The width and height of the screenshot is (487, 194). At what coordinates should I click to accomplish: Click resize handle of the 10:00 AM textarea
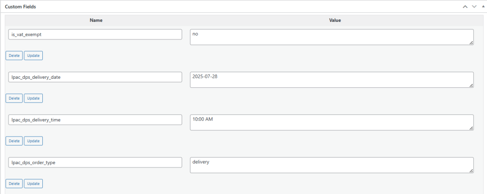pos(471,128)
